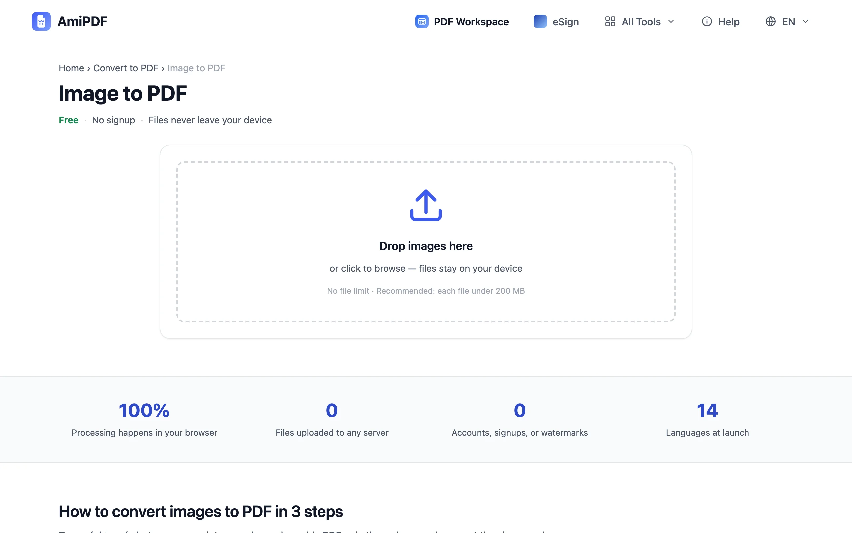
Task: Click the PDF Workspace icon
Action: (421, 22)
